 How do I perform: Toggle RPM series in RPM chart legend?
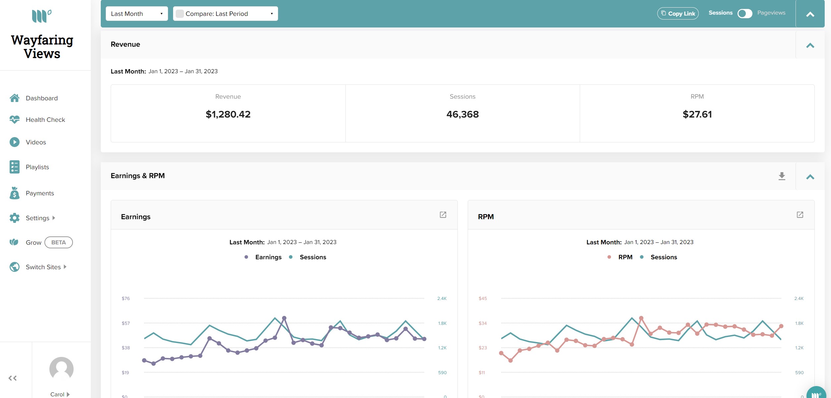point(620,257)
